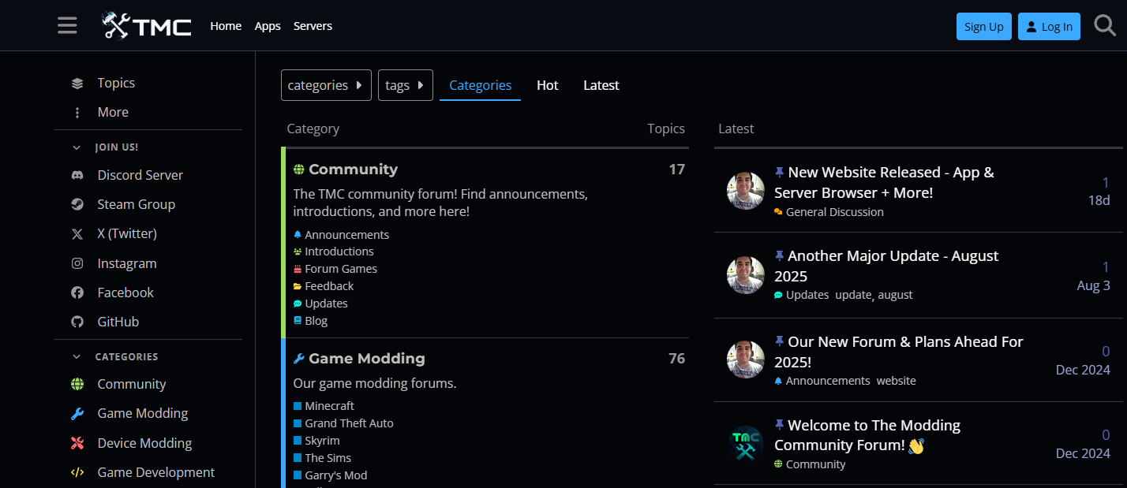Toggle the hamburger sidebar menu
1127x488 pixels.
[67, 26]
